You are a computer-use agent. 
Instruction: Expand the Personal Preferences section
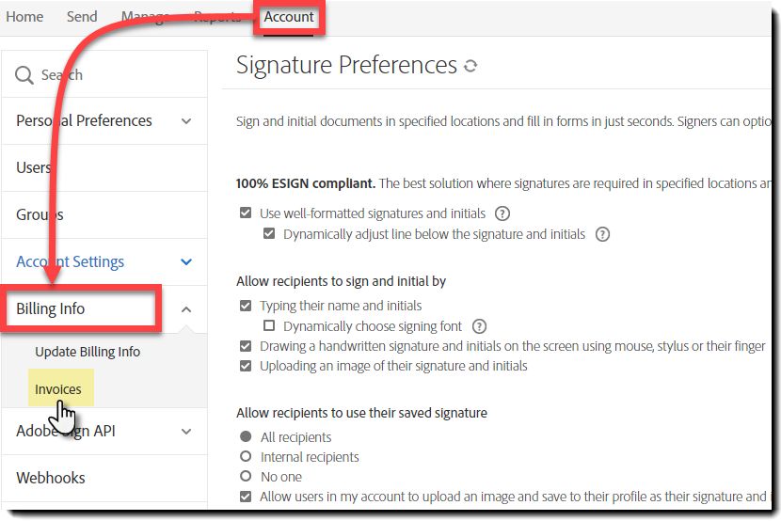click(186, 121)
